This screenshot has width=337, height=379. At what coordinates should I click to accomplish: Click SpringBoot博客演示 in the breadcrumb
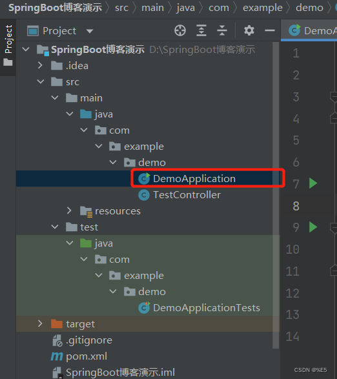pyautogui.click(x=56, y=8)
